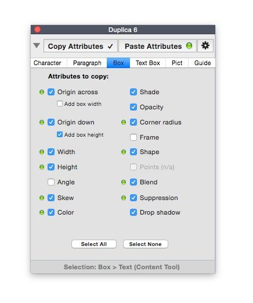Screen dimensions: 253x303
Task: Click green indicator inside Paste Attributes button
Action: coord(189,46)
